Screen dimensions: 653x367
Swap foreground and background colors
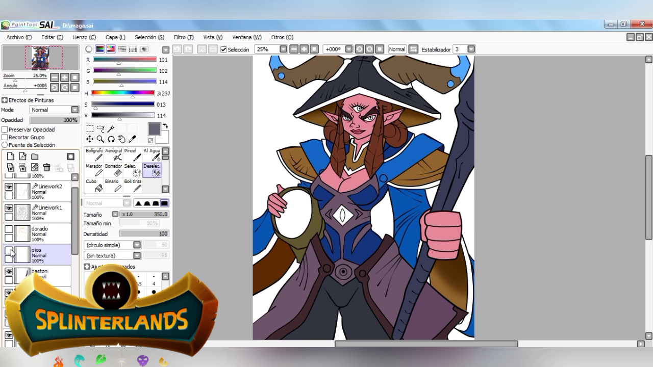click(x=165, y=126)
